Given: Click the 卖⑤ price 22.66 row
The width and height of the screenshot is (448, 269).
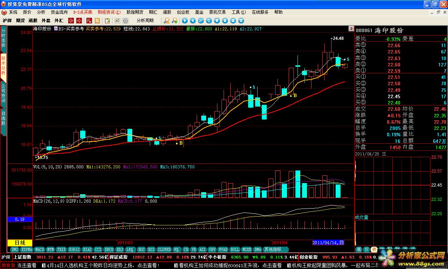Looking at the screenshot, I should 401,45.
